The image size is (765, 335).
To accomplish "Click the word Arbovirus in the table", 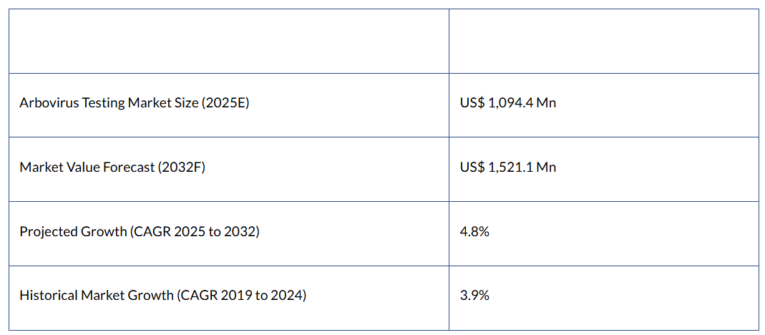I will click(x=49, y=103).
